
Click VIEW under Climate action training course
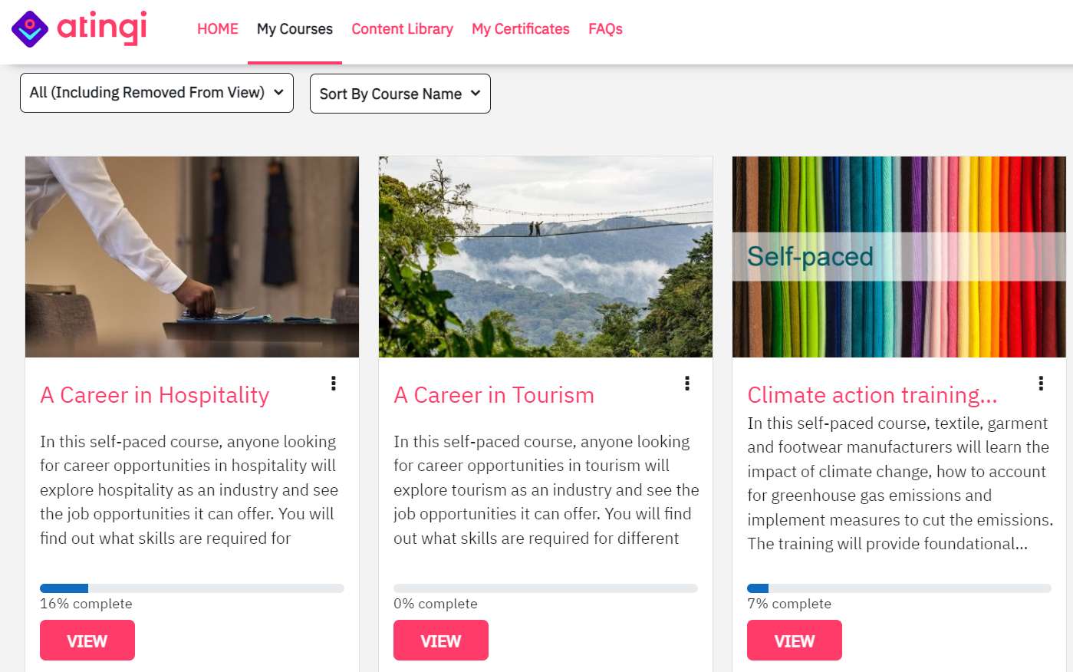(795, 641)
